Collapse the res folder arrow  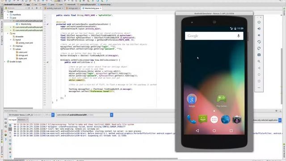pyautogui.click(x=8, y=34)
